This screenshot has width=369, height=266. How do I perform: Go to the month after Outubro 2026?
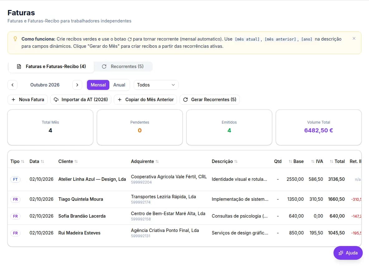[77, 85]
